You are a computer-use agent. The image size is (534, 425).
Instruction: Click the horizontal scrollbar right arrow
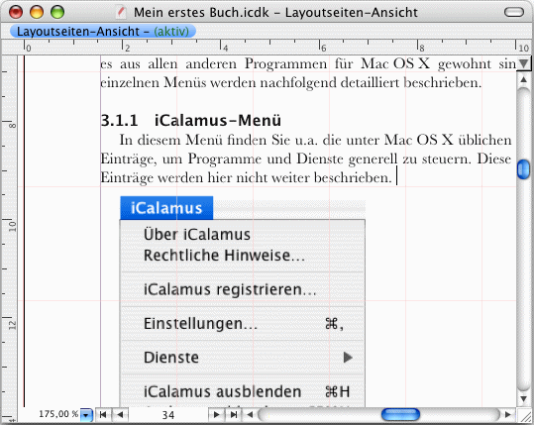[508, 414]
